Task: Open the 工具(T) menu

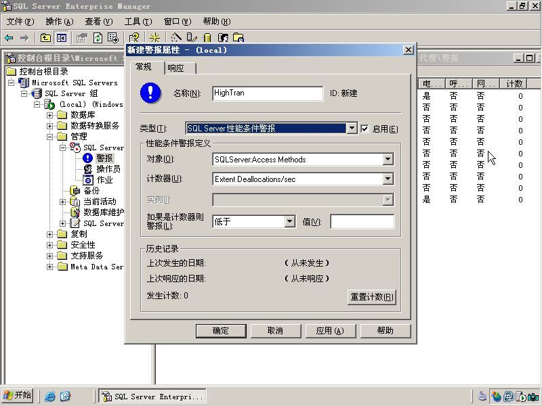Action: (138, 22)
